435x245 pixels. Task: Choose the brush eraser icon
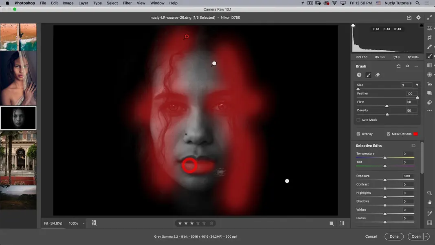coord(378,75)
